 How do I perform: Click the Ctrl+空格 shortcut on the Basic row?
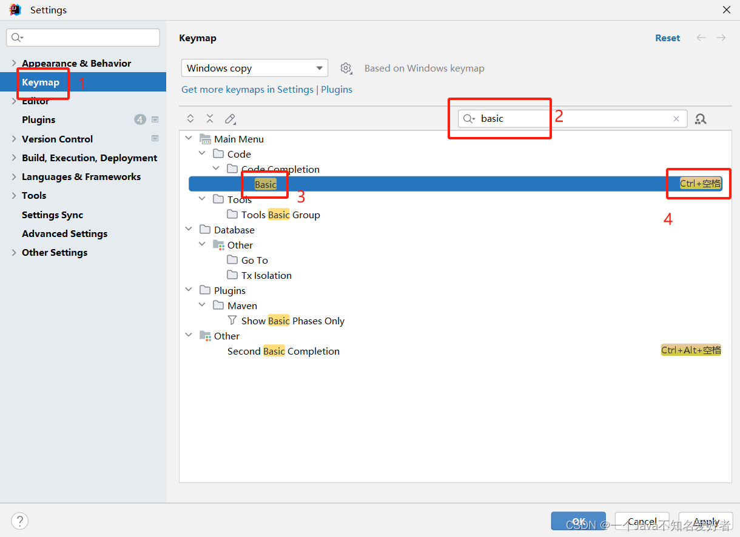701,184
